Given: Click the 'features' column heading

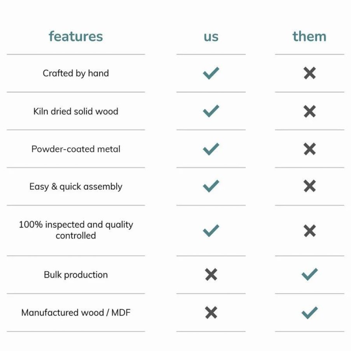Looking at the screenshot, I should click(x=76, y=36).
